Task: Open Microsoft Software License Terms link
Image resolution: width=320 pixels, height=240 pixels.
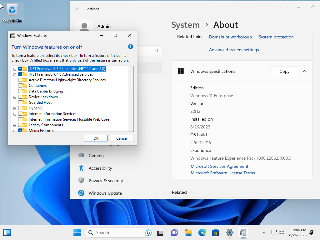Action: coord(222,173)
